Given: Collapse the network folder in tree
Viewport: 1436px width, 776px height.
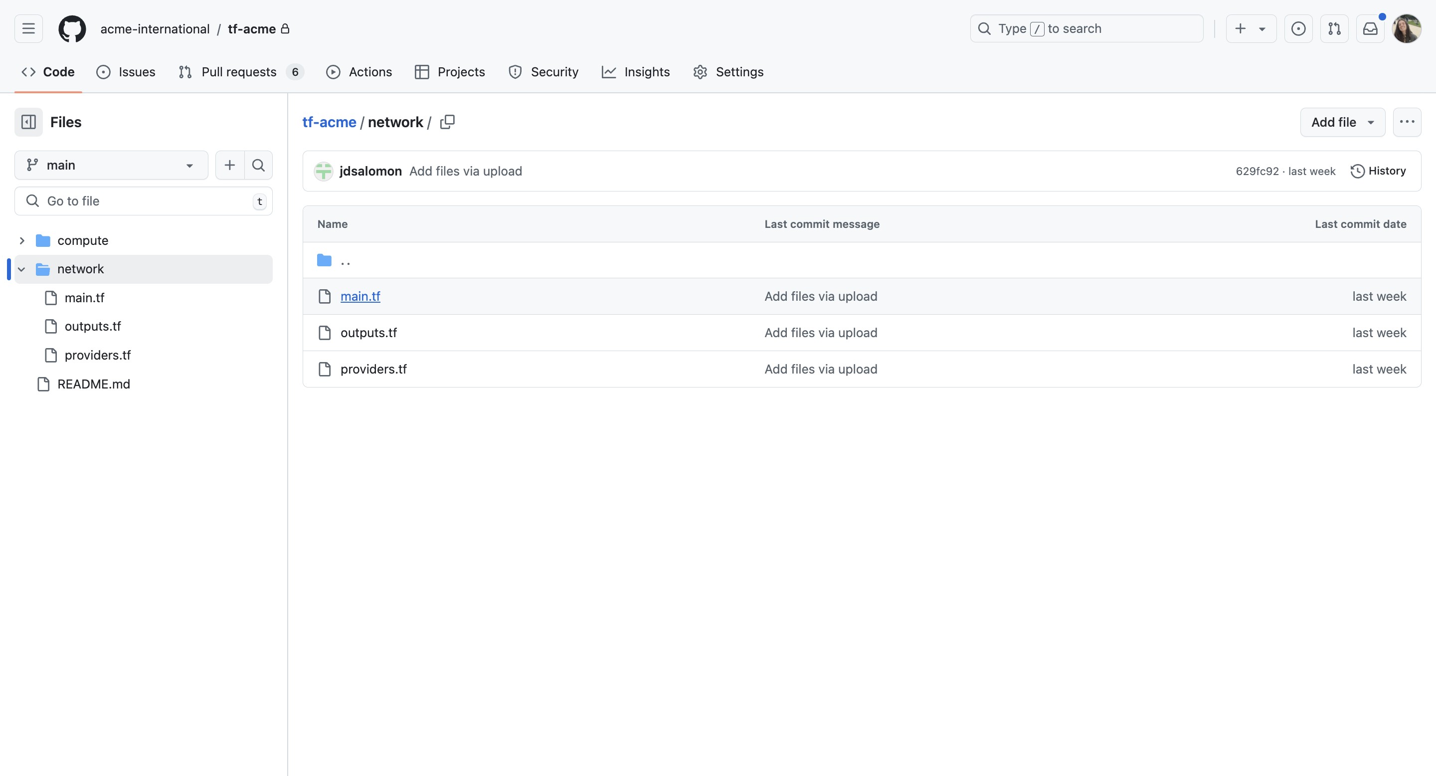Looking at the screenshot, I should [22, 269].
